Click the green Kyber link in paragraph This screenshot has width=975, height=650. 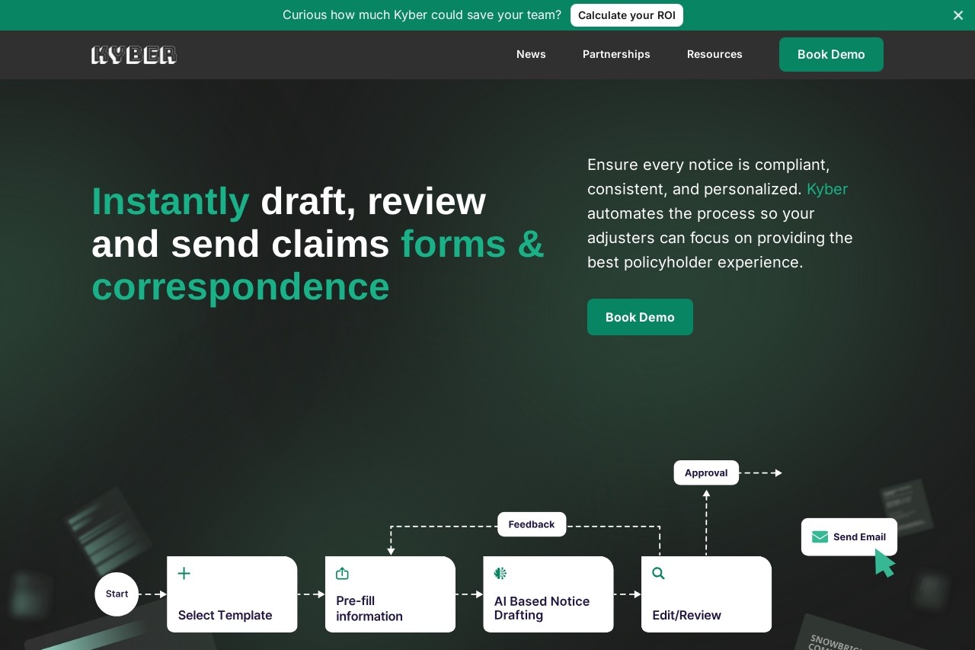[827, 189]
